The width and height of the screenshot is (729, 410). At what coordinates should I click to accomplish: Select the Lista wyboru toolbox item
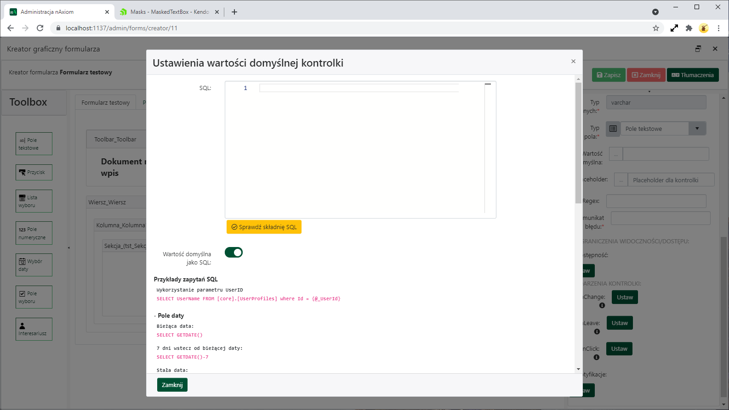tap(34, 201)
